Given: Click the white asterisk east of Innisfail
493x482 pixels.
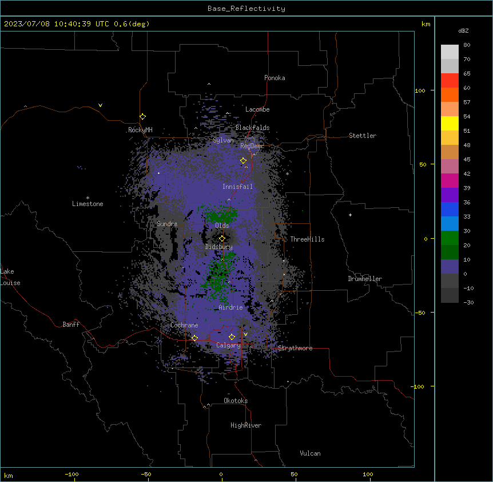Looking at the screenshot, I should click(x=287, y=173).
